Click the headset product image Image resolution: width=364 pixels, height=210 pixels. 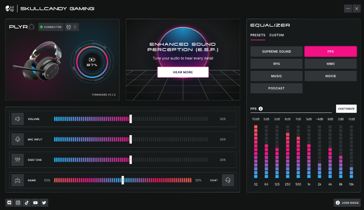38,61
